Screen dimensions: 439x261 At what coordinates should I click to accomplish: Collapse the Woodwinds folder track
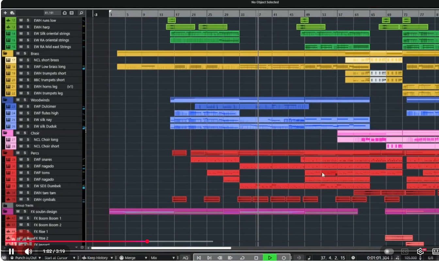(6, 100)
